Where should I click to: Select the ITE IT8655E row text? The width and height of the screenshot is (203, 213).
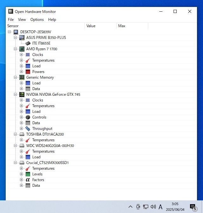pyautogui.click(x=41, y=43)
